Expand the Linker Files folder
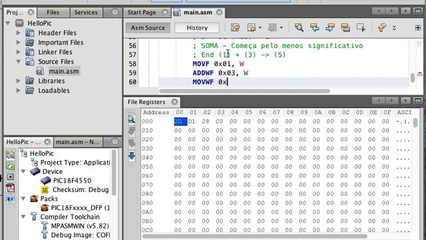The height and width of the screenshot is (240, 426). pos(18,52)
